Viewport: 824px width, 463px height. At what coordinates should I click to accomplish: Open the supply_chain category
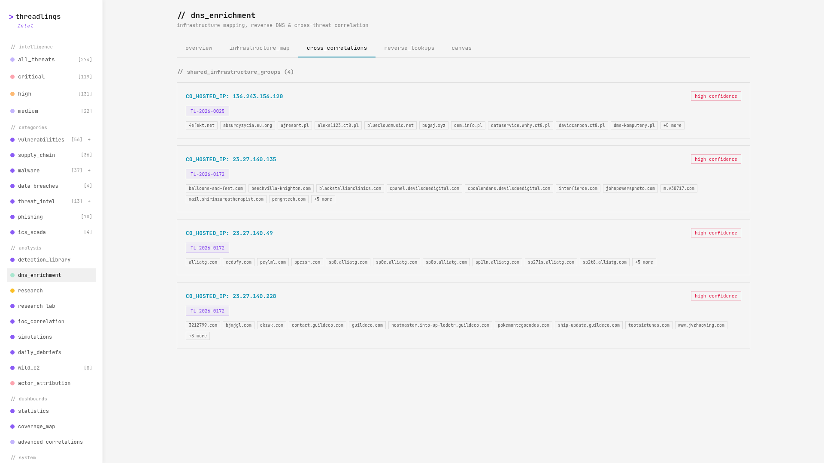(36, 155)
